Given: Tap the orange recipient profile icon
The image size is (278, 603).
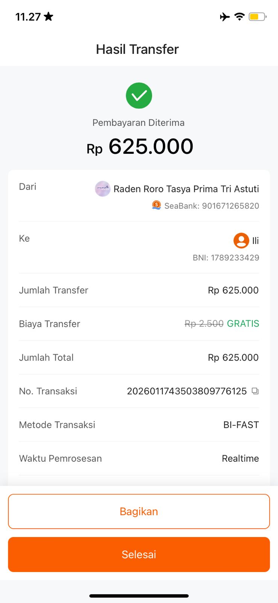Looking at the screenshot, I should (x=241, y=240).
